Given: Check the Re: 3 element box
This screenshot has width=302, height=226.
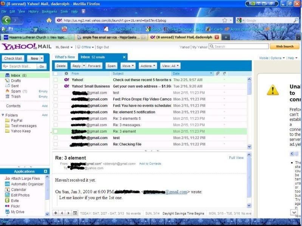Looking at the screenshot, I should [x=56, y=131].
